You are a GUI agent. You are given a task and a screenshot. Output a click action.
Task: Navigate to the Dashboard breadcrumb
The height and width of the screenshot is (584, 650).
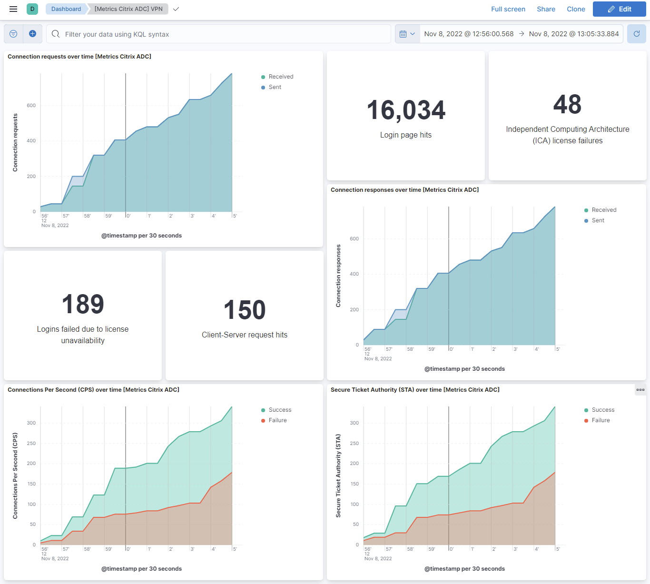tap(66, 9)
